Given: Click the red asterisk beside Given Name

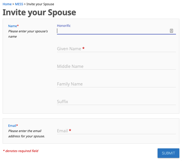Looking at the screenshot, I should 83,48.
